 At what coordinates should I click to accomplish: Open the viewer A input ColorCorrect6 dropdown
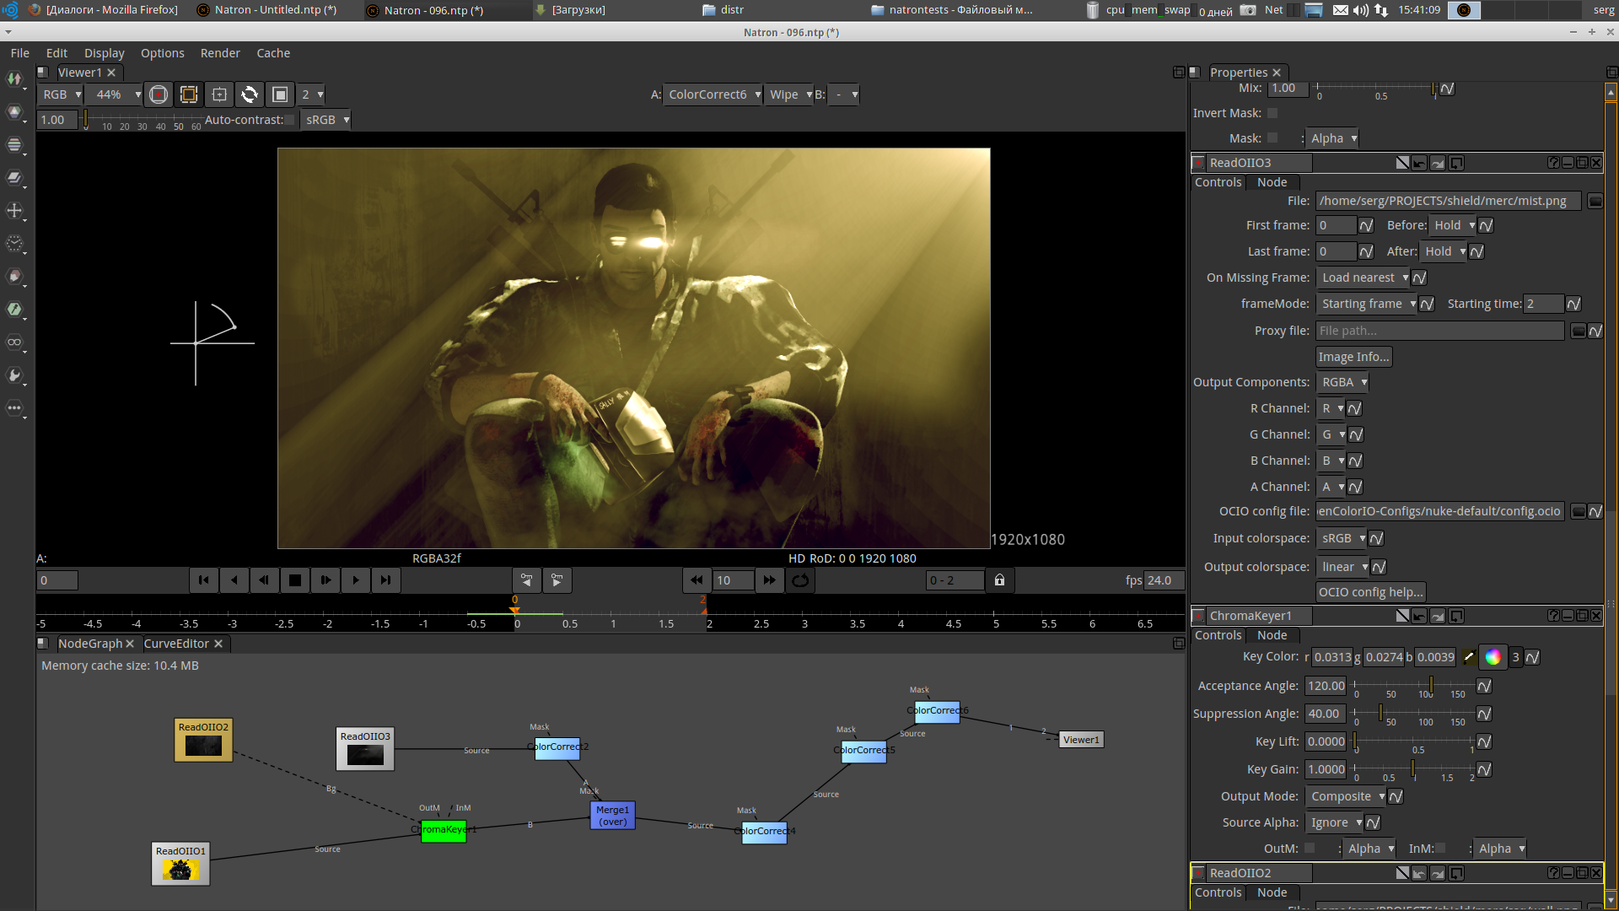click(x=713, y=94)
